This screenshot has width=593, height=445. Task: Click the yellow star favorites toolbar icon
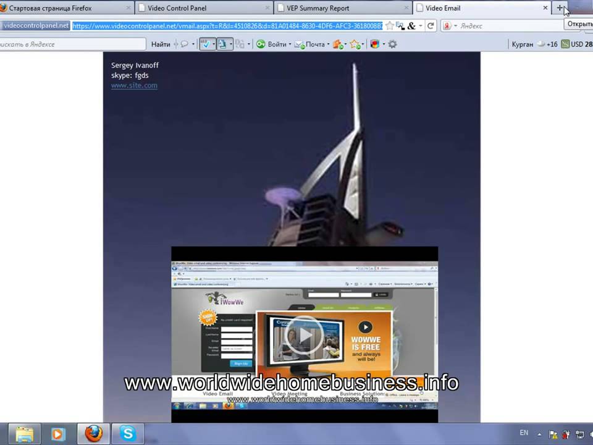point(355,44)
